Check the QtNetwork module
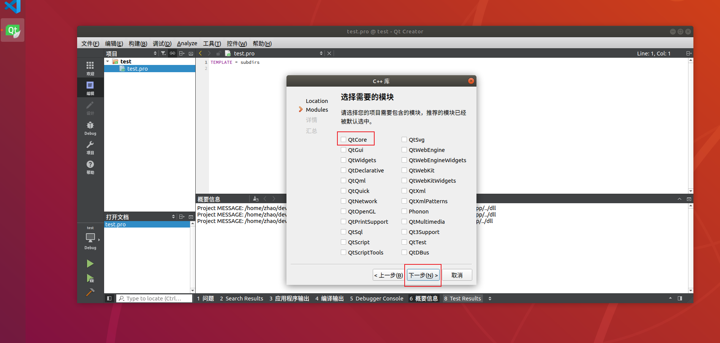Image resolution: width=720 pixels, height=343 pixels. click(343, 201)
